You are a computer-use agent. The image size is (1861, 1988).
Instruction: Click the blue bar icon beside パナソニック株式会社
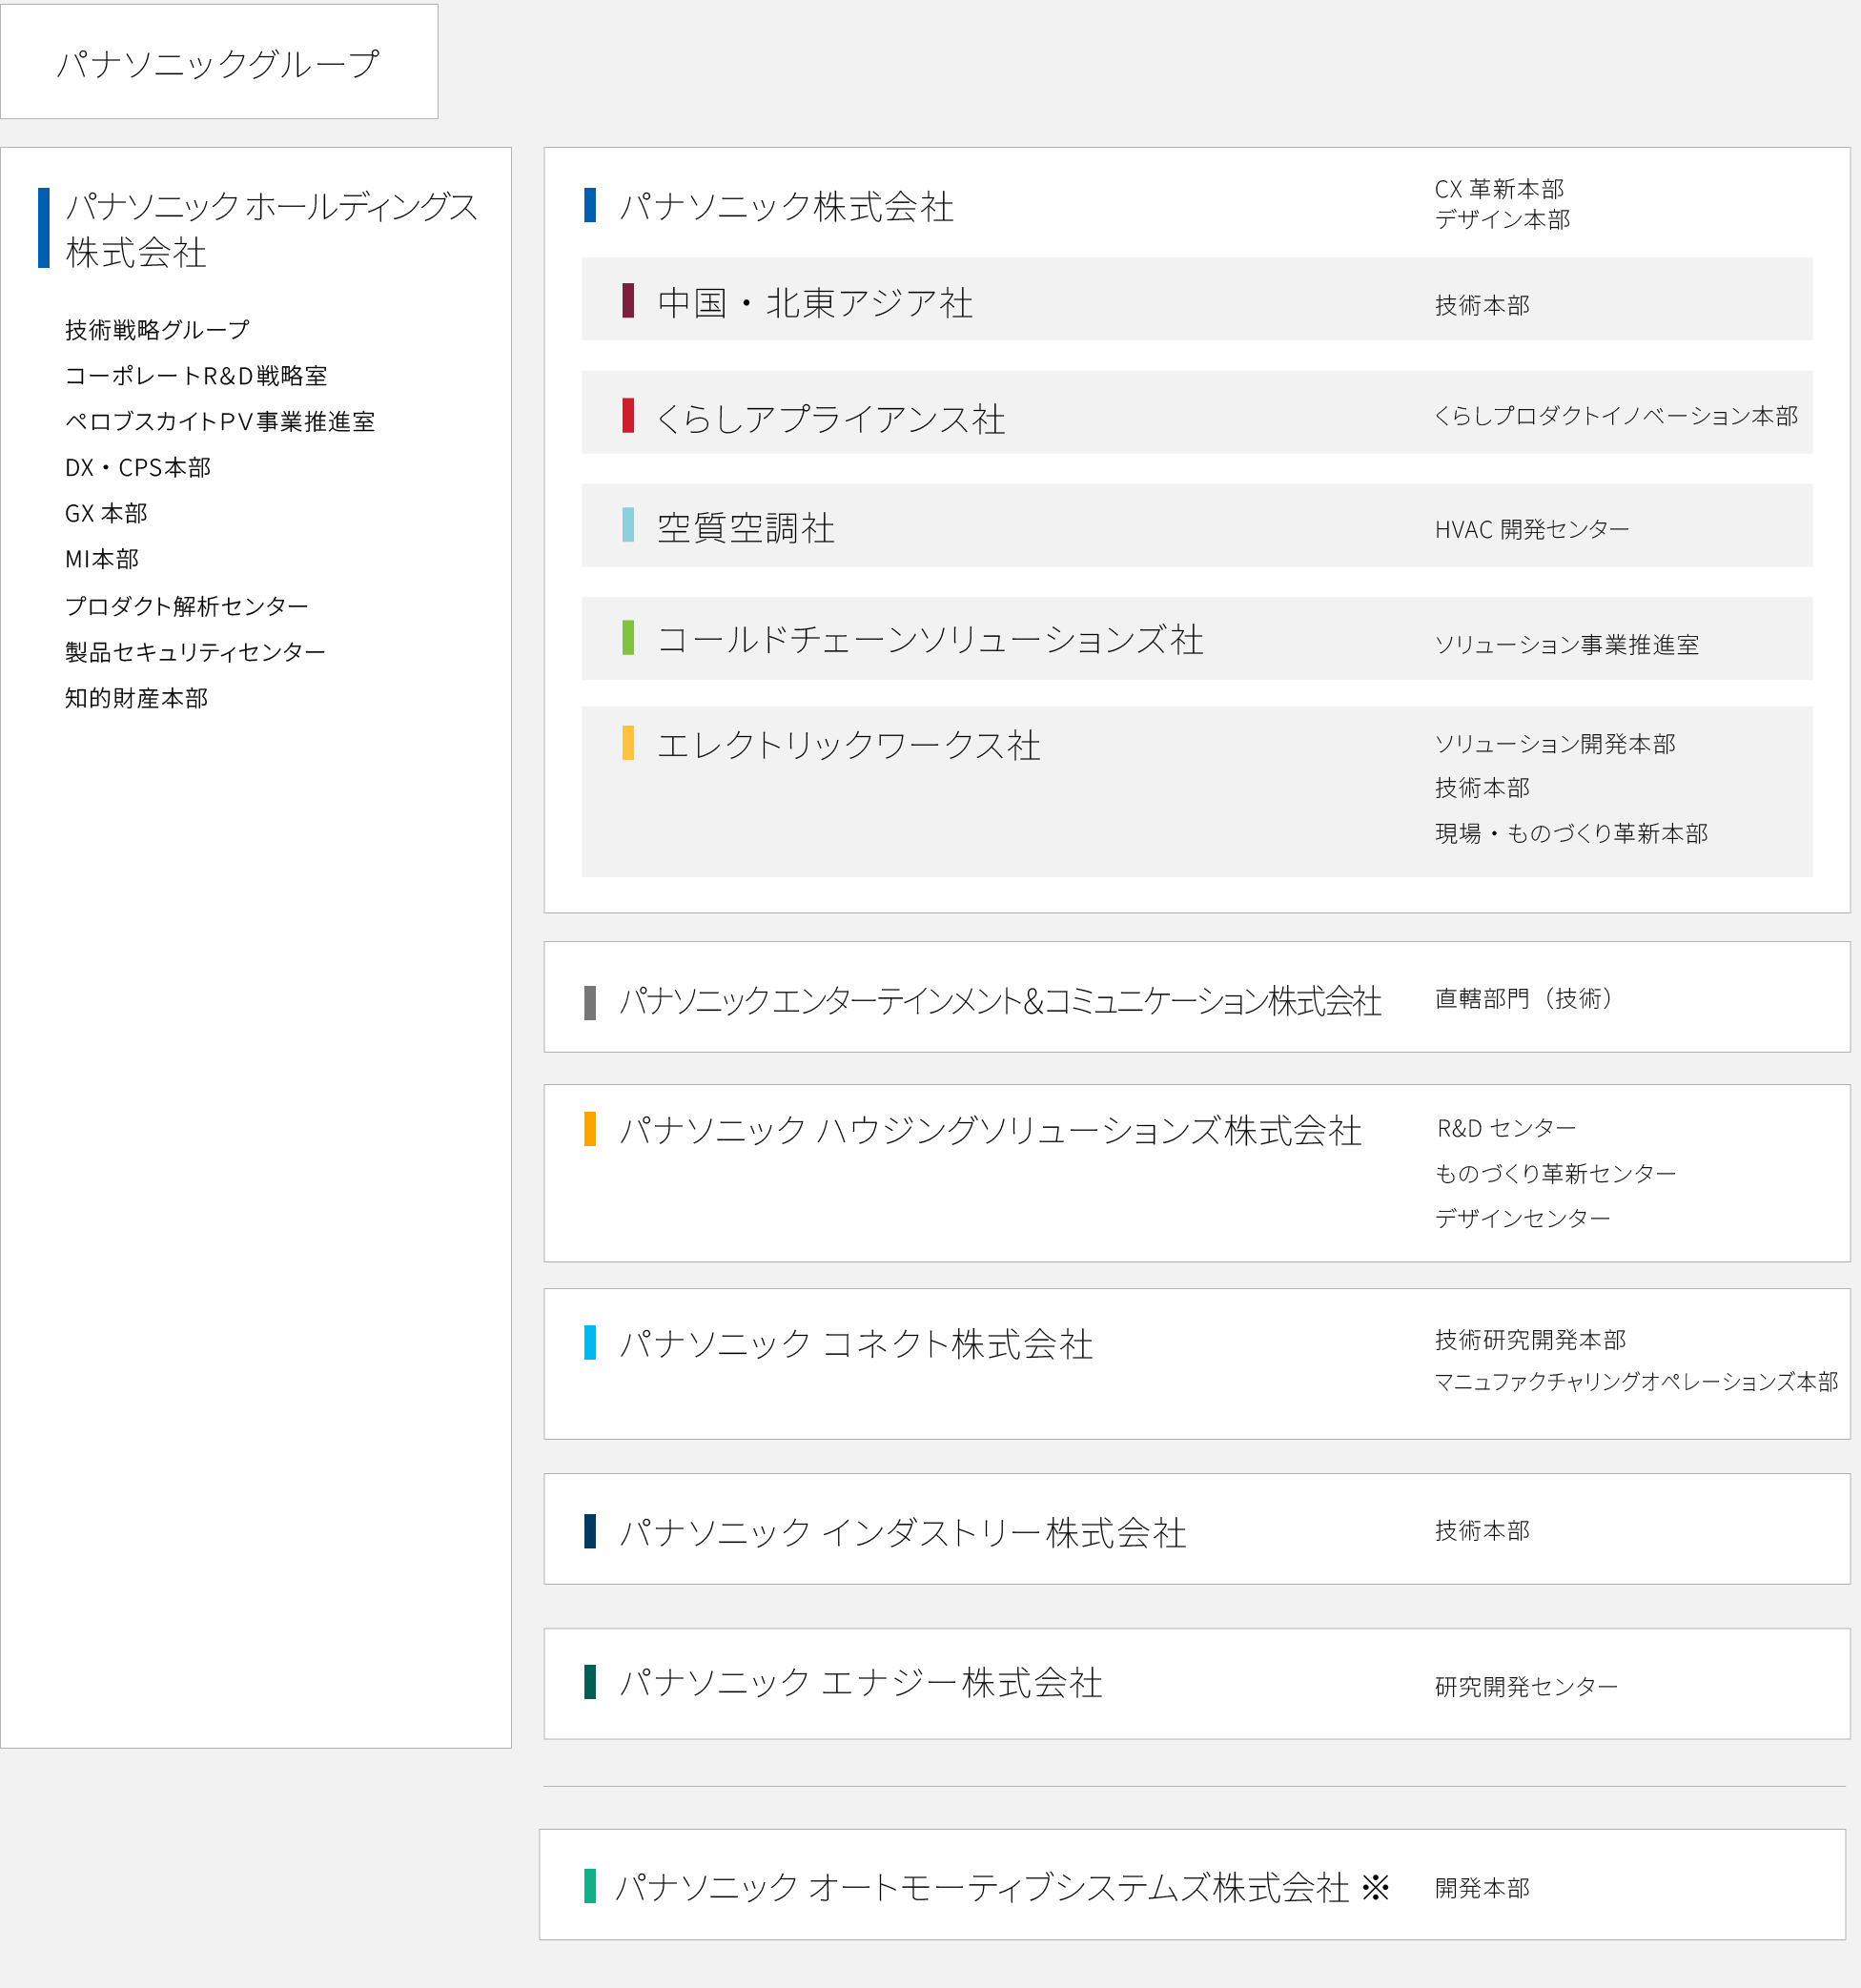tap(591, 205)
